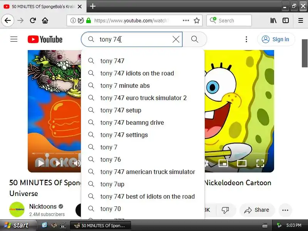Open the browser home page
The width and height of the screenshot is (308, 231).
click(x=45, y=20)
